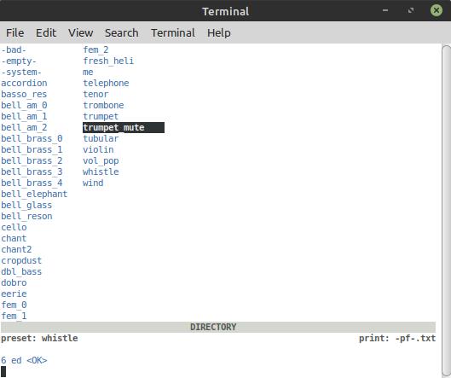Click the DIRECTORY status bar
The width and height of the screenshot is (451, 378).
[x=218, y=327]
